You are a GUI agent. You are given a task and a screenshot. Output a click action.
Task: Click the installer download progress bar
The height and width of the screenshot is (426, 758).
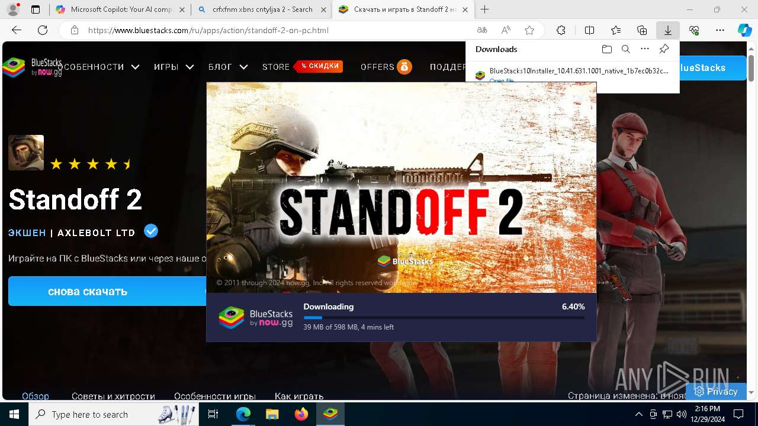[x=444, y=318]
